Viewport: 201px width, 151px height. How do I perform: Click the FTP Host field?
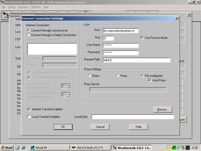click(x=121, y=31)
